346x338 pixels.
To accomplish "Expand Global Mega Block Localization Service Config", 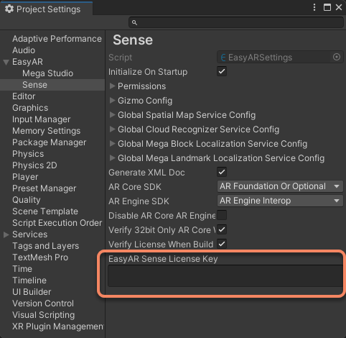I will tap(112, 143).
